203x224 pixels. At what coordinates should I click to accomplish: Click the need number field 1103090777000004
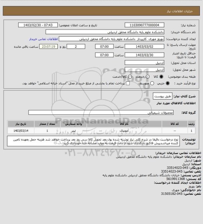coord(145,25)
